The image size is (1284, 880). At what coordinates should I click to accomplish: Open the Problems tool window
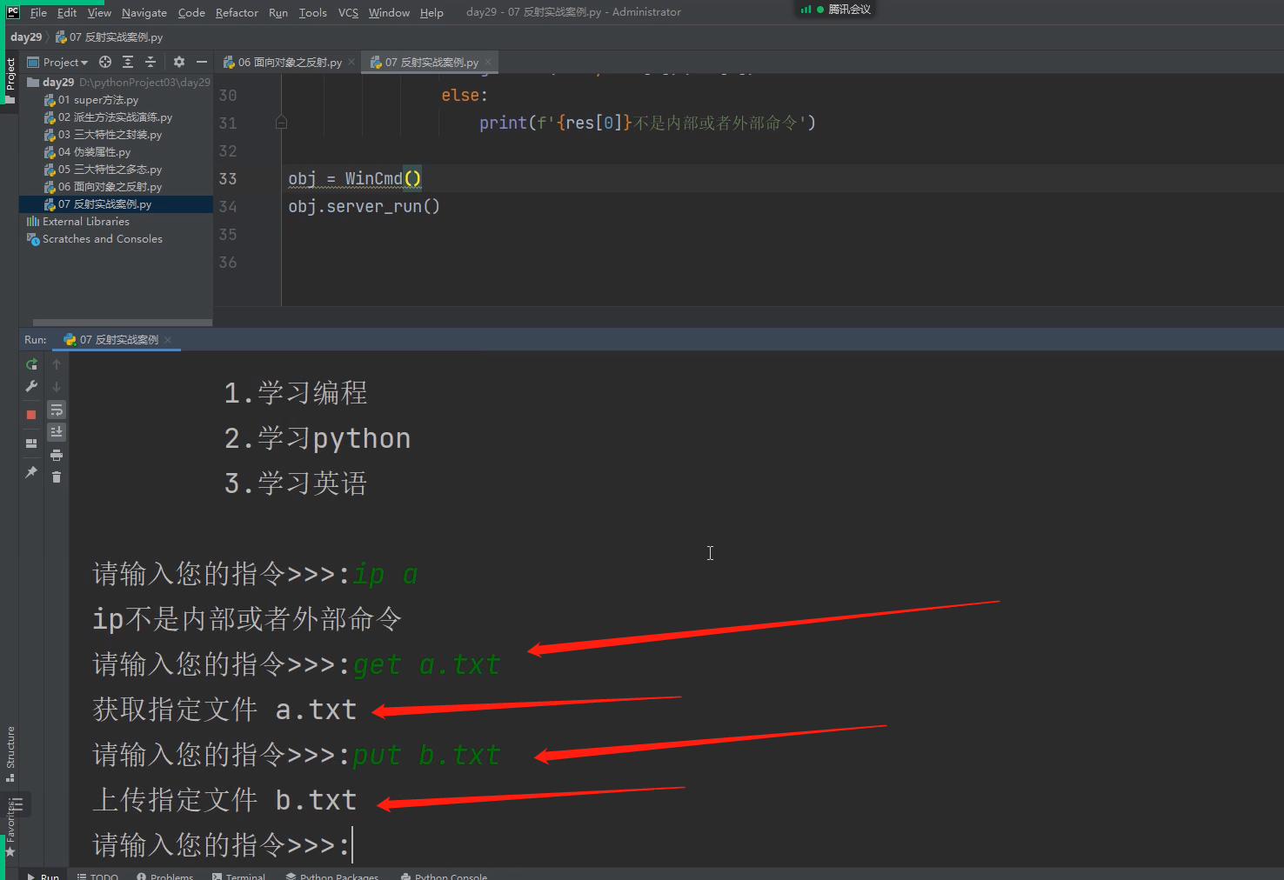click(x=165, y=876)
